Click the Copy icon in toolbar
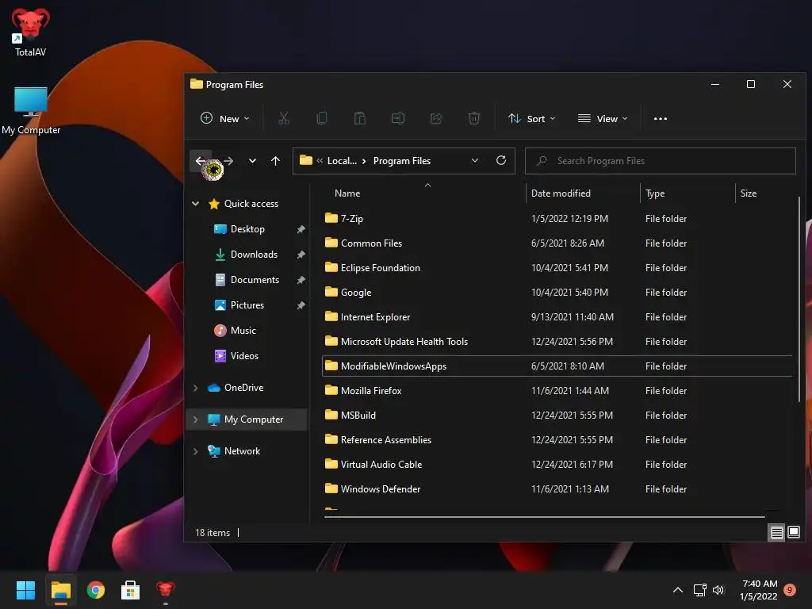The height and width of the screenshot is (609, 812). (x=322, y=119)
